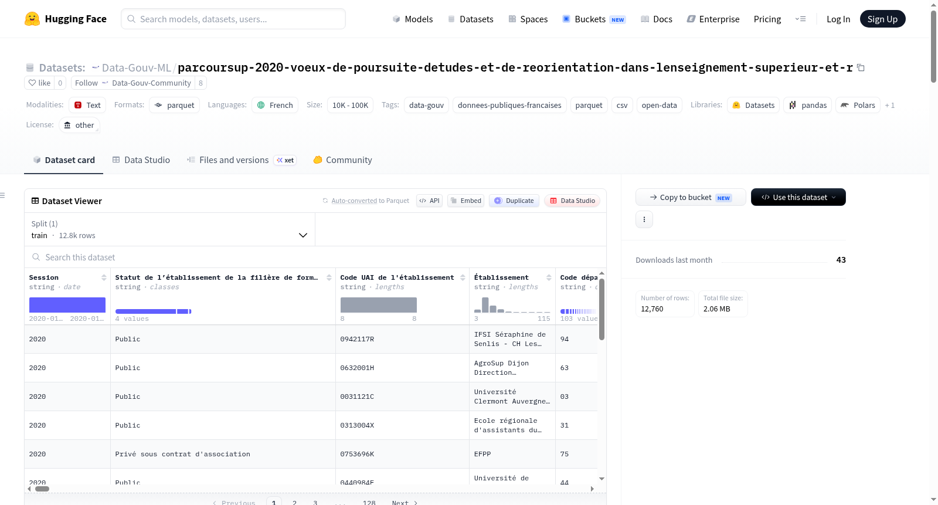Switch to the Dataset card tab
The height and width of the screenshot is (505, 938).
(63, 160)
